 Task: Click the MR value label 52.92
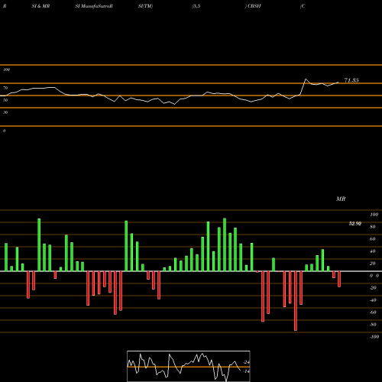pyautogui.click(x=355, y=224)
